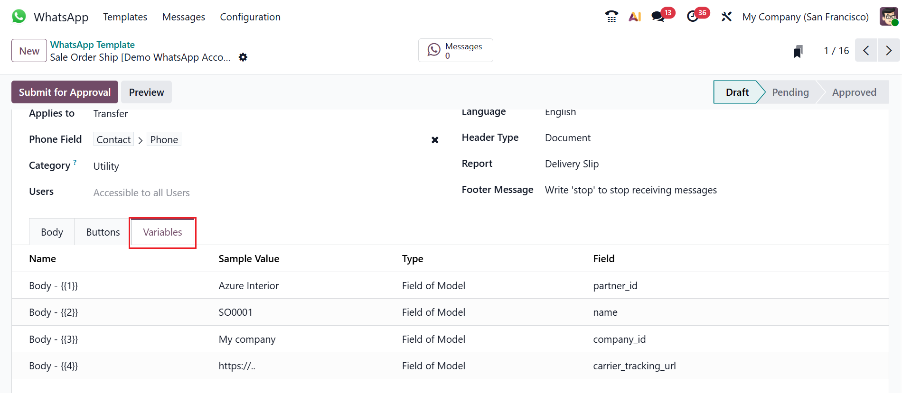Click the WhatsApp app logo icon

tap(19, 17)
